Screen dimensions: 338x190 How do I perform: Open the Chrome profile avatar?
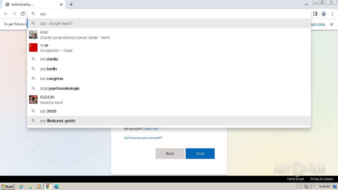click(324, 14)
